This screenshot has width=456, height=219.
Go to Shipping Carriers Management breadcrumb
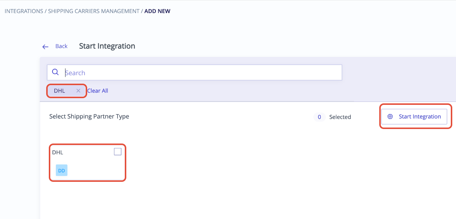coord(94,11)
